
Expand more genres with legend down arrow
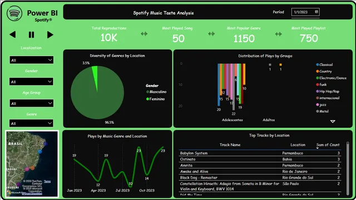[333, 122]
